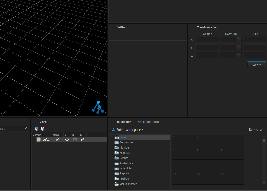
Task: Toggle visibility eye of Default layer
Action: (67, 140)
